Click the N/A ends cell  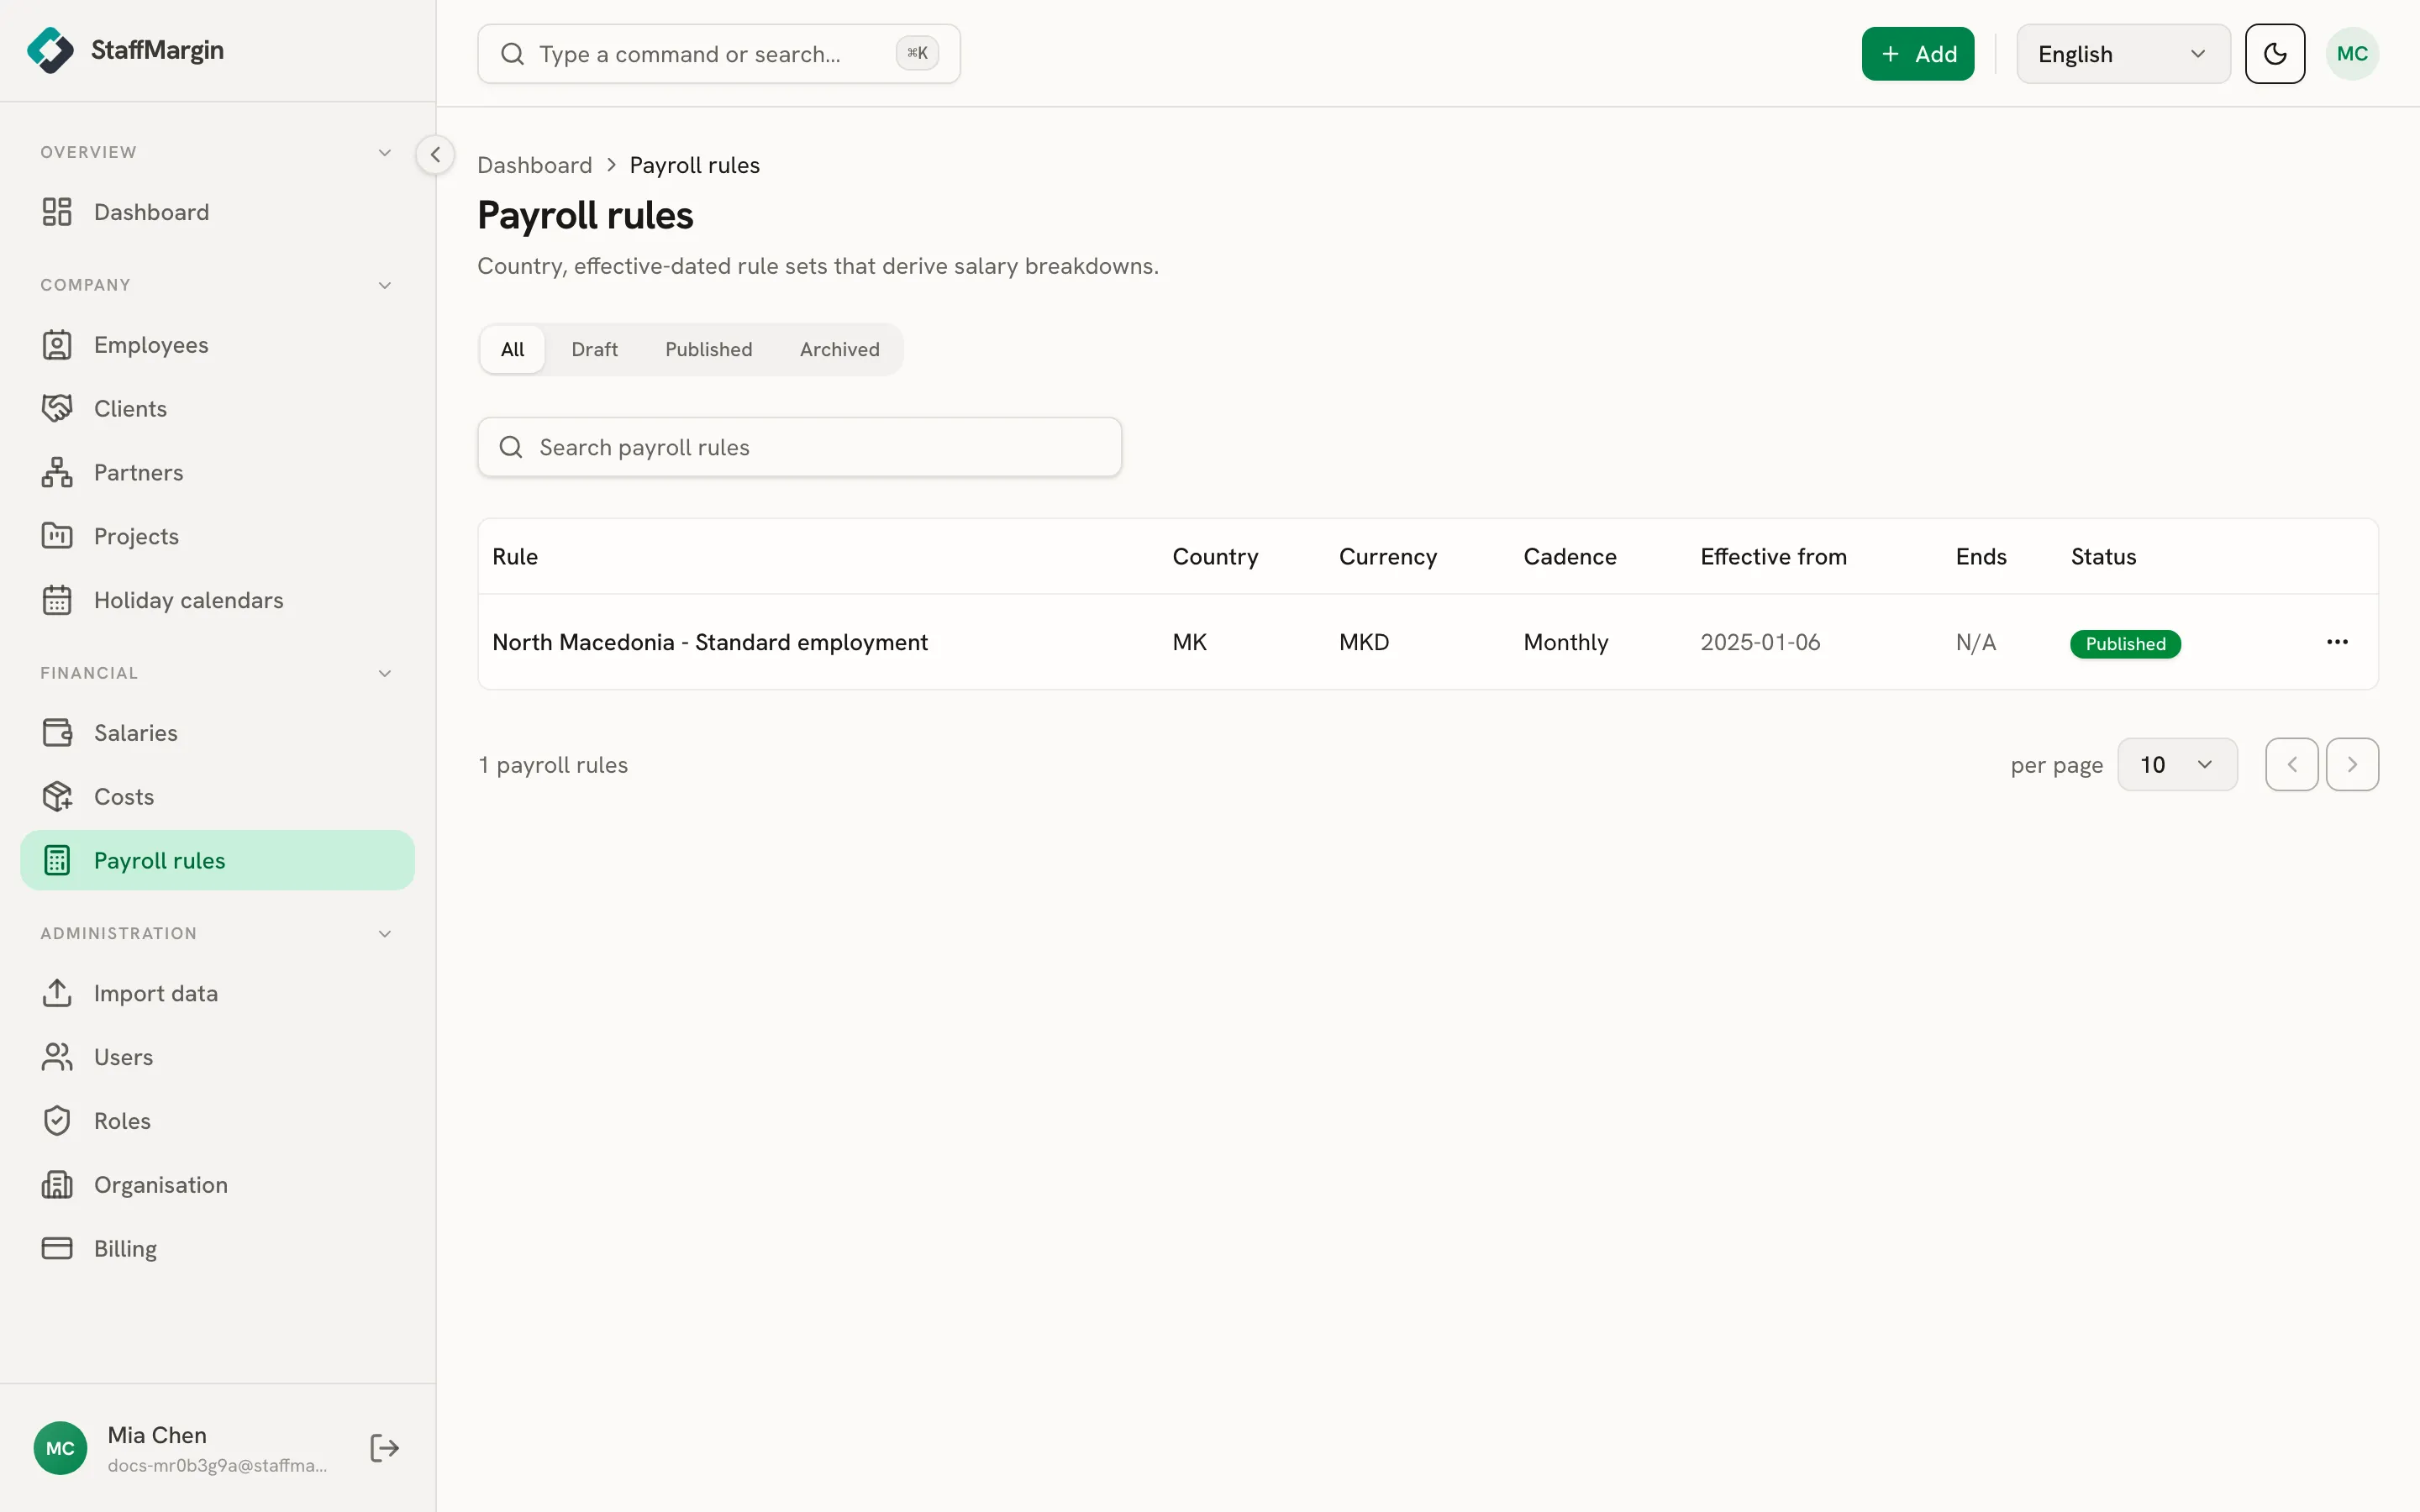pos(1975,642)
